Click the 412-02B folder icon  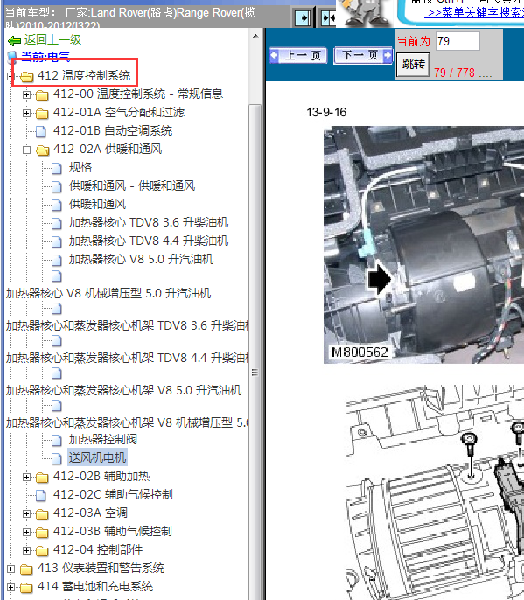pos(42,477)
